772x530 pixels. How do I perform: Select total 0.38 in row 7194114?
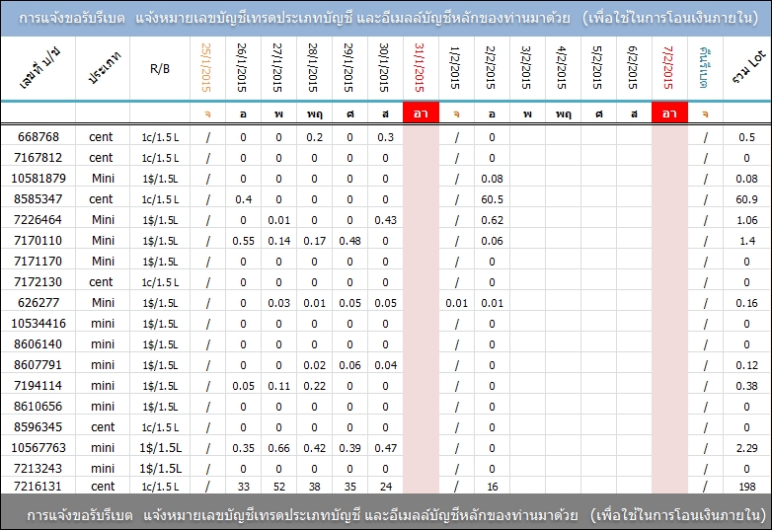point(747,386)
